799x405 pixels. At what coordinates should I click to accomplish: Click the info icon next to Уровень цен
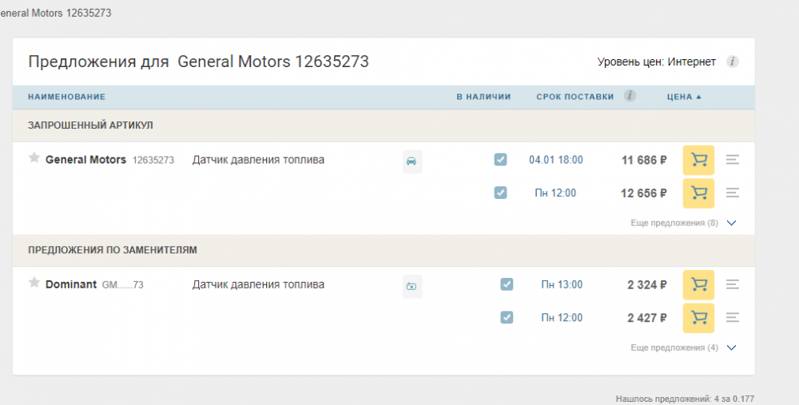pyautogui.click(x=732, y=62)
